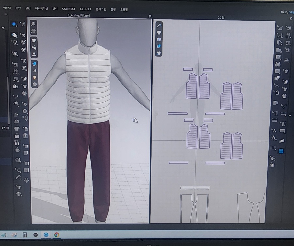Toggle the info 'i' display in 2D window

click(x=159, y=39)
